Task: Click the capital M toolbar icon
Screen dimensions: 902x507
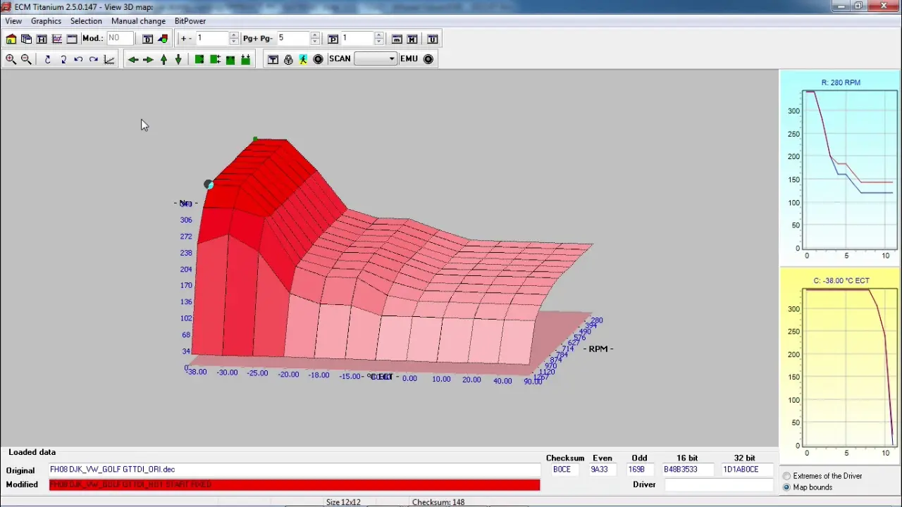Action: [x=412, y=39]
